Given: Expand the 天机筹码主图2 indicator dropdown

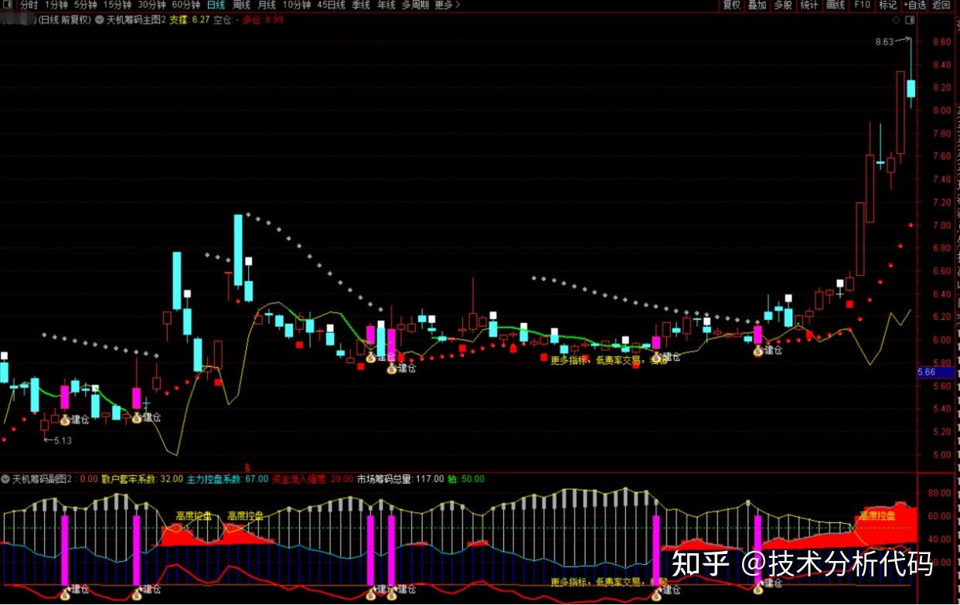Looking at the screenshot, I should point(100,20).
